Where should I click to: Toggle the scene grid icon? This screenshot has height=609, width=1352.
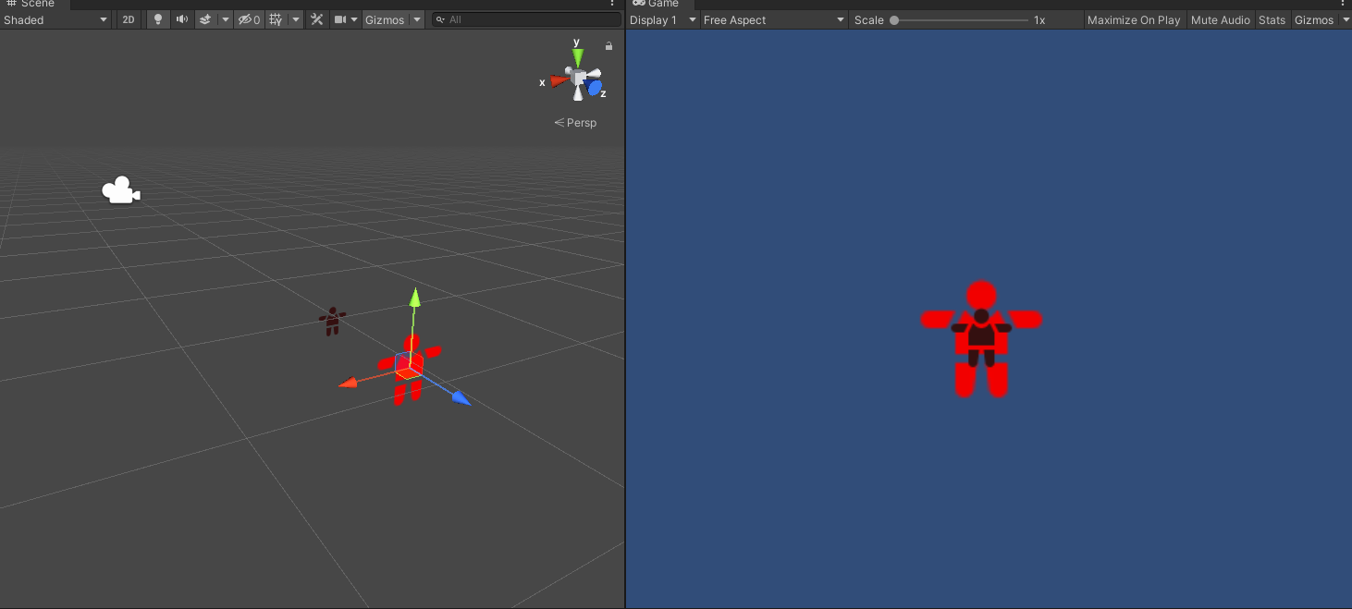tap(276, 19)
